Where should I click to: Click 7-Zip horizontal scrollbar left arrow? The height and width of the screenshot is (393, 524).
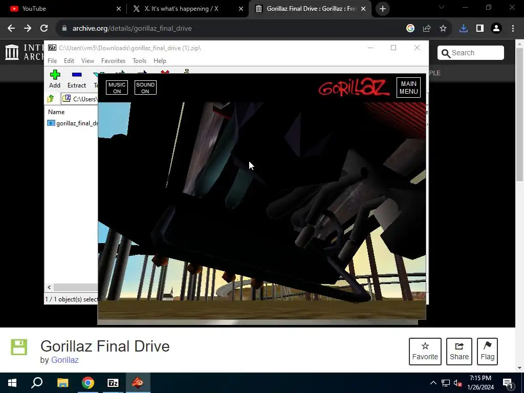click(50, 288)
